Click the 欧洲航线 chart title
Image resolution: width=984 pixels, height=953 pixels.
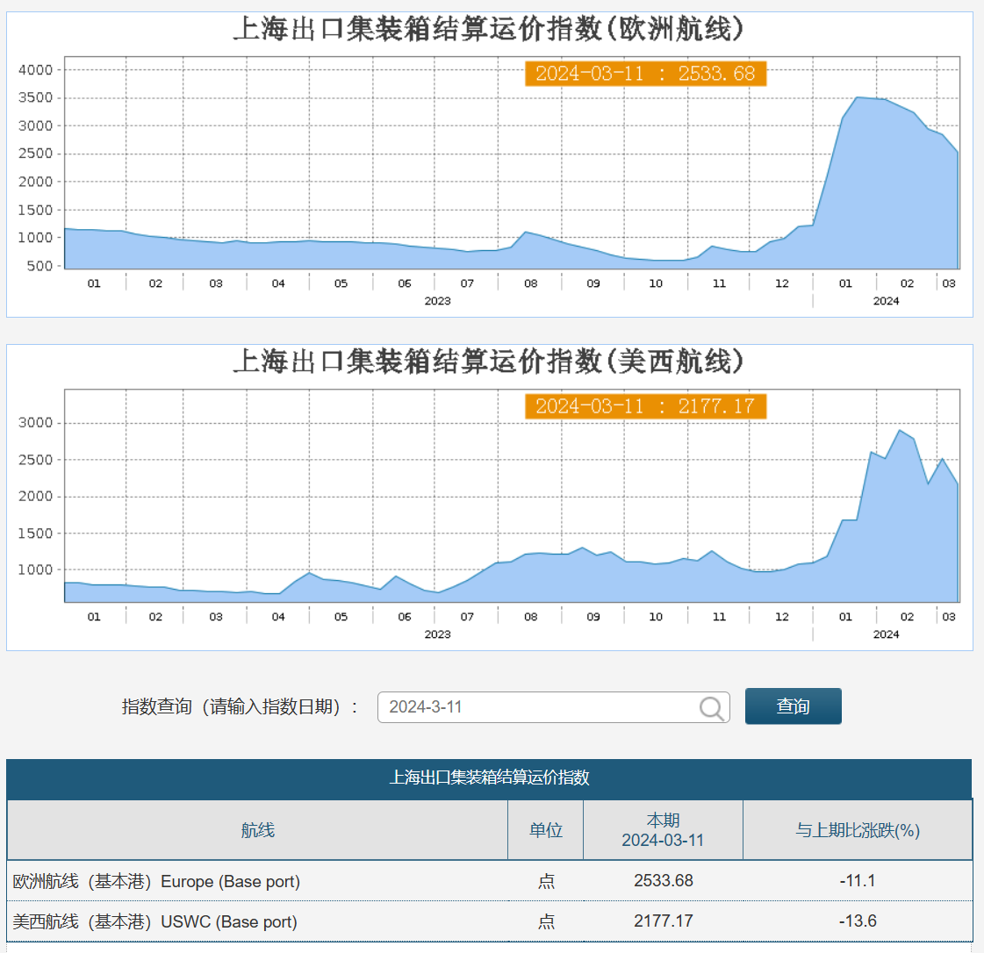pyautogui.click(x=488, y=29)
